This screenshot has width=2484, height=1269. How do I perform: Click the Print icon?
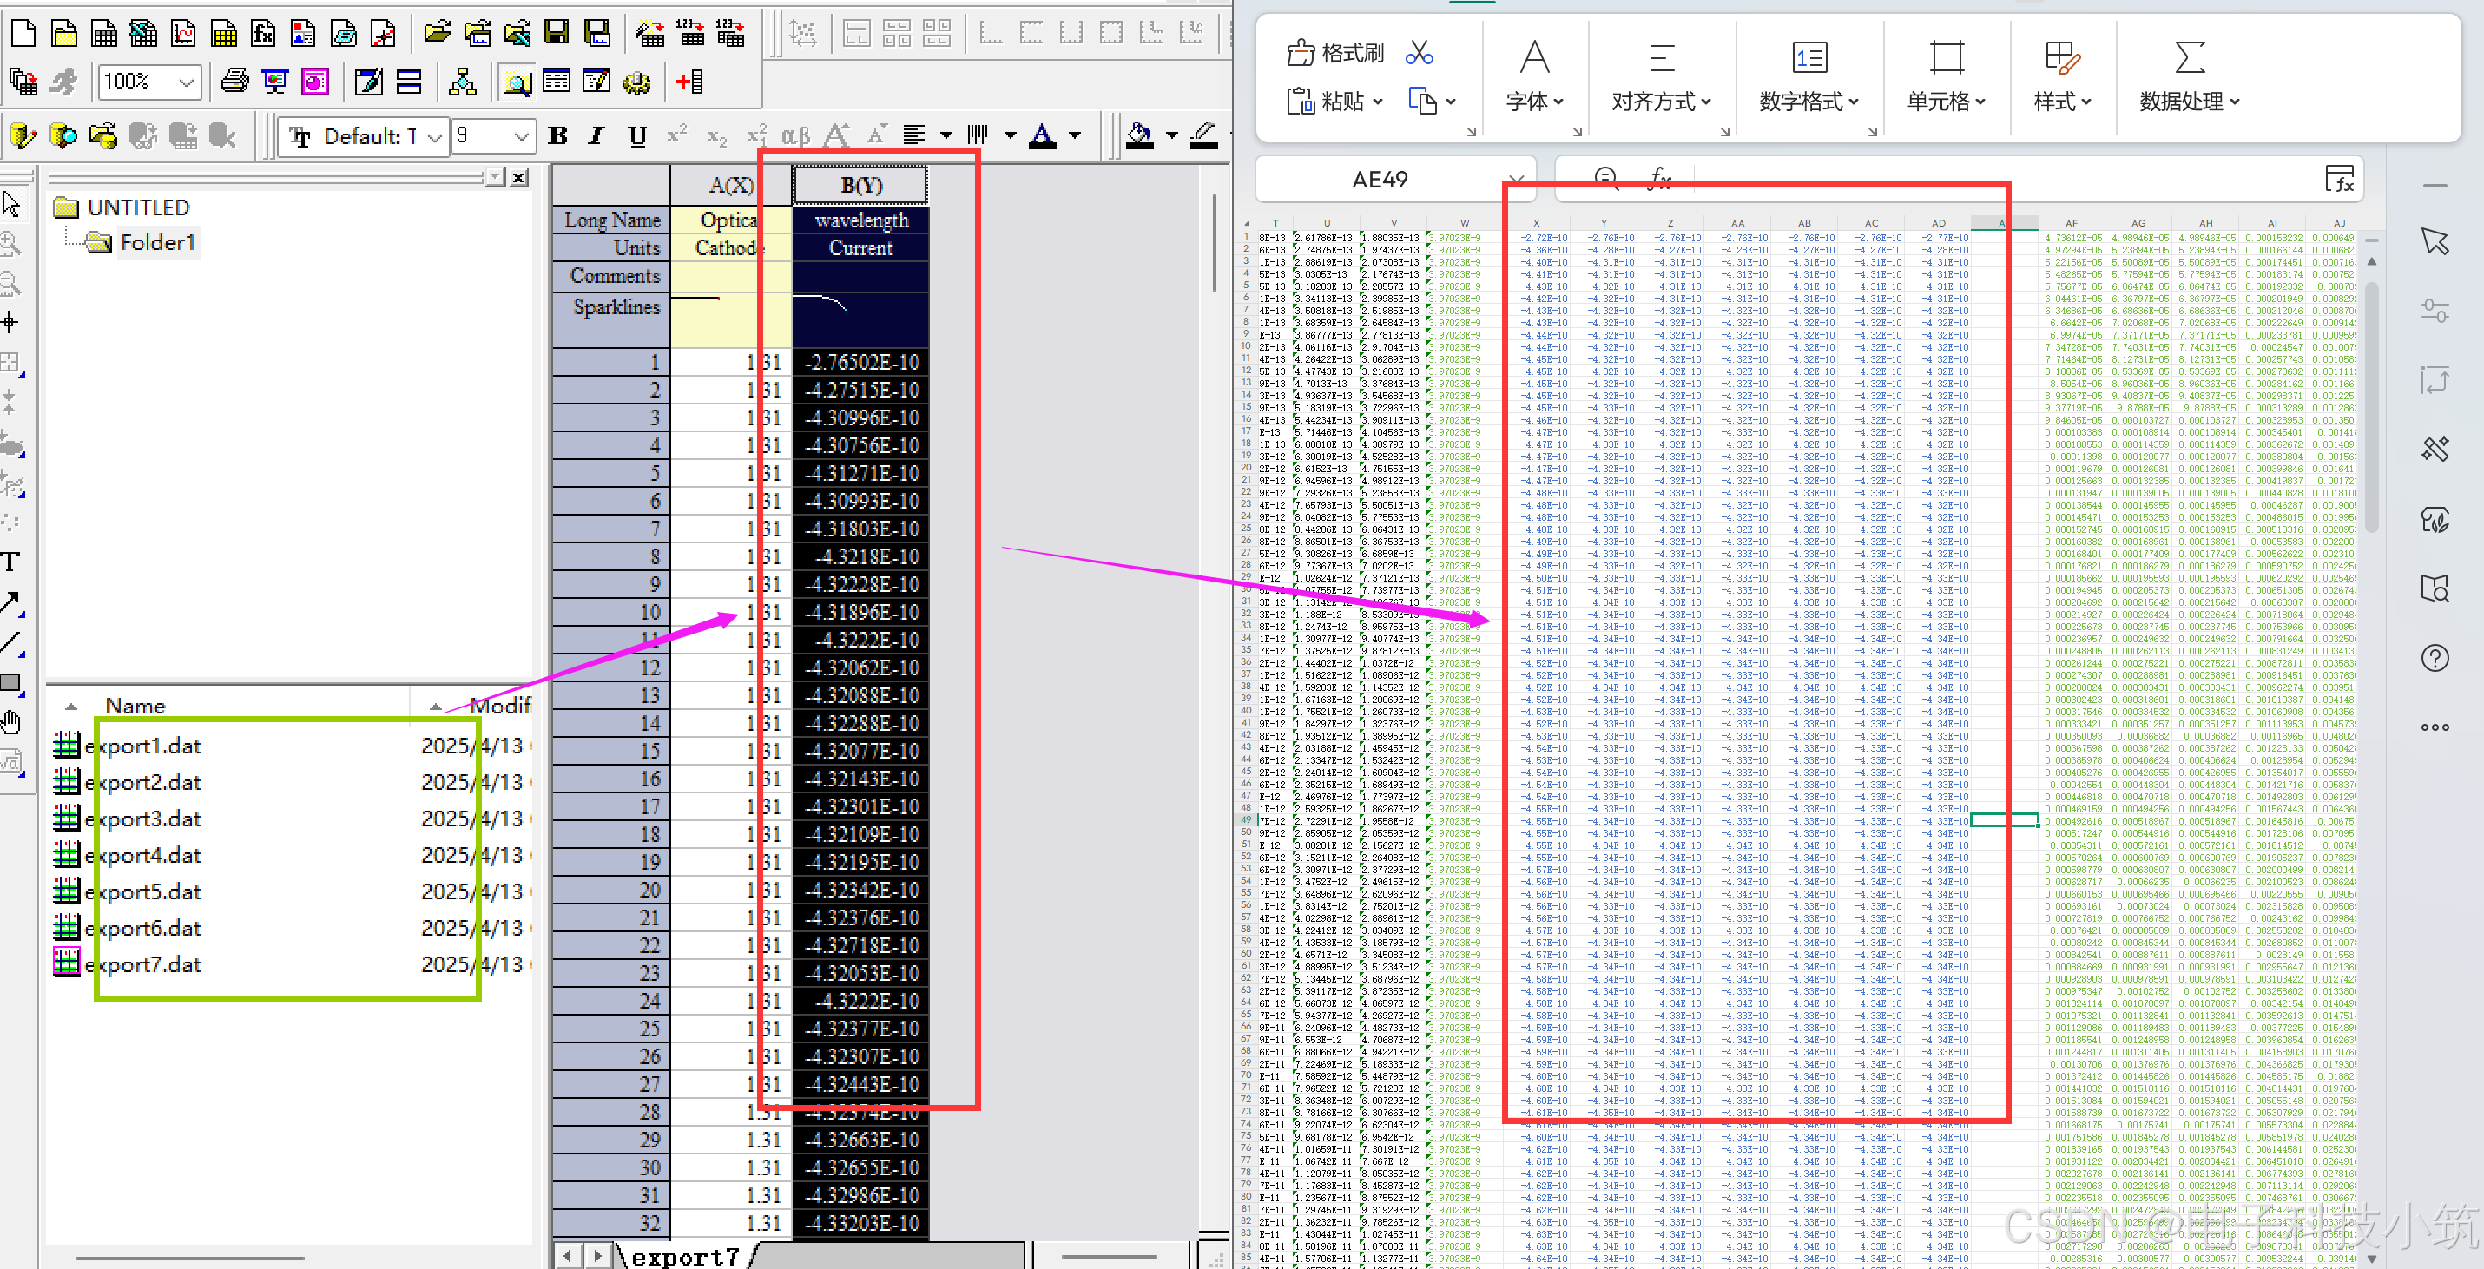click(234, 82)
